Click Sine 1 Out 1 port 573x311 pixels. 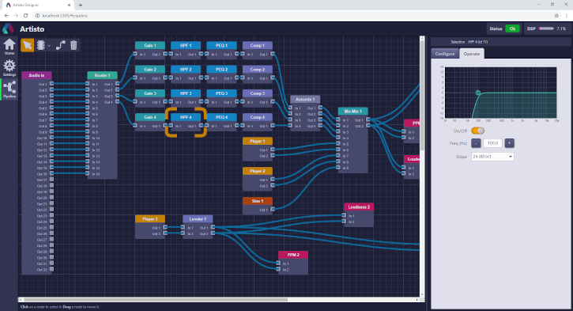(273, 210)
